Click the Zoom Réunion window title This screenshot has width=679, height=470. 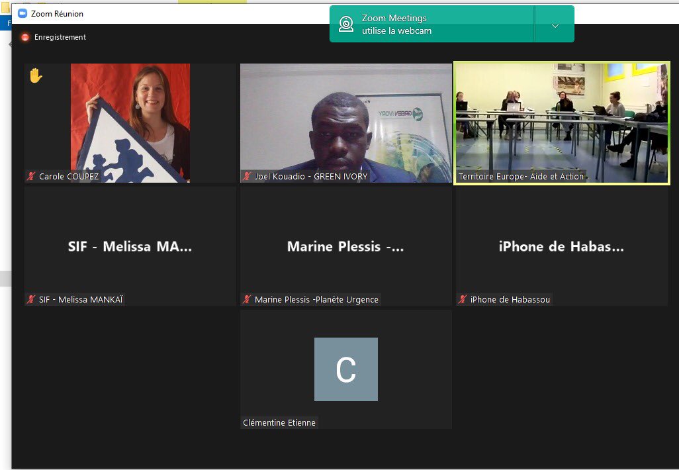click(x=57, y=13)
